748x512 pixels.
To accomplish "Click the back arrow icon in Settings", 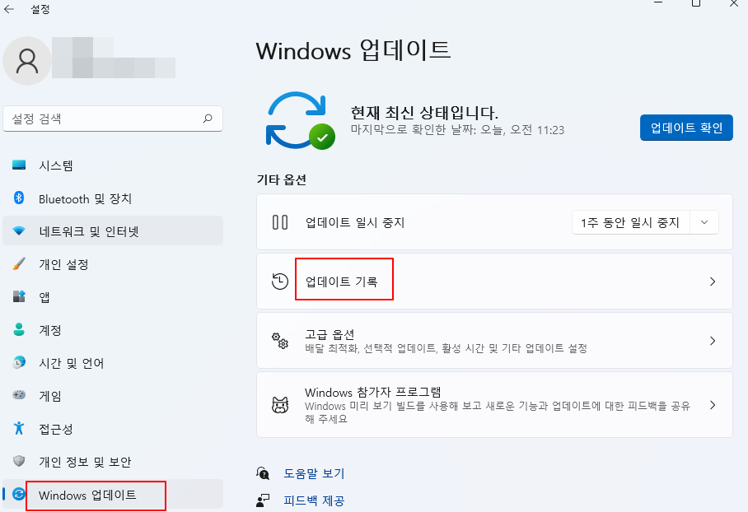I will pyautogui.click(x=9, y=9).
